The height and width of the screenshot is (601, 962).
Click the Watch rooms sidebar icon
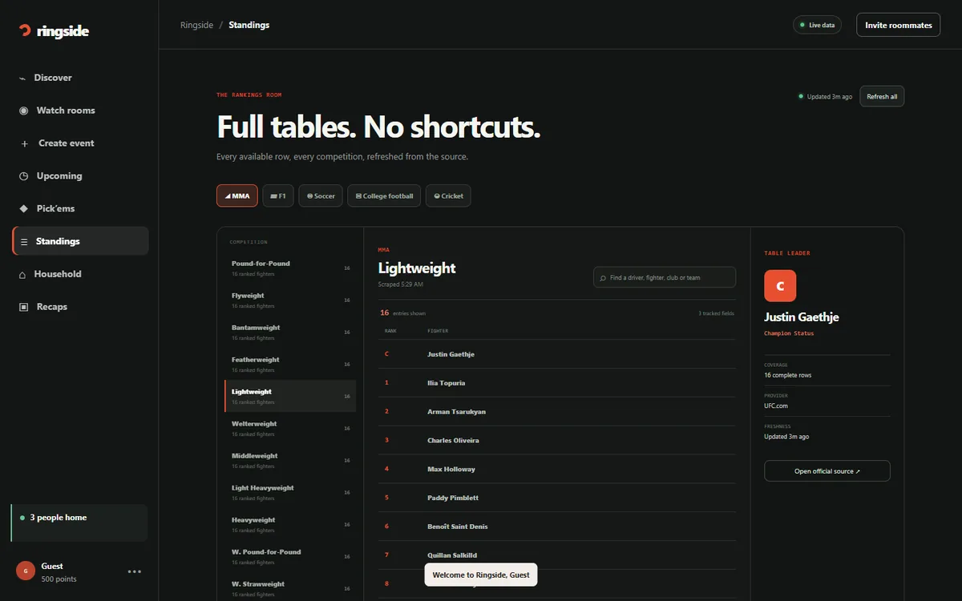pos(23,111)
